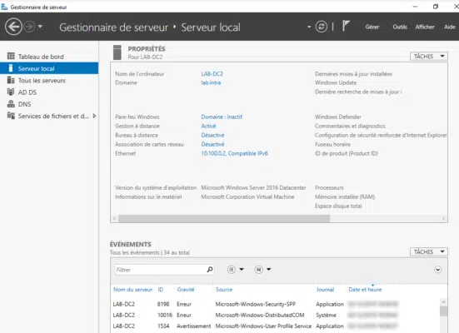Open the saved queries dropdown in events
459x333 pixels.
click(262, 269)
